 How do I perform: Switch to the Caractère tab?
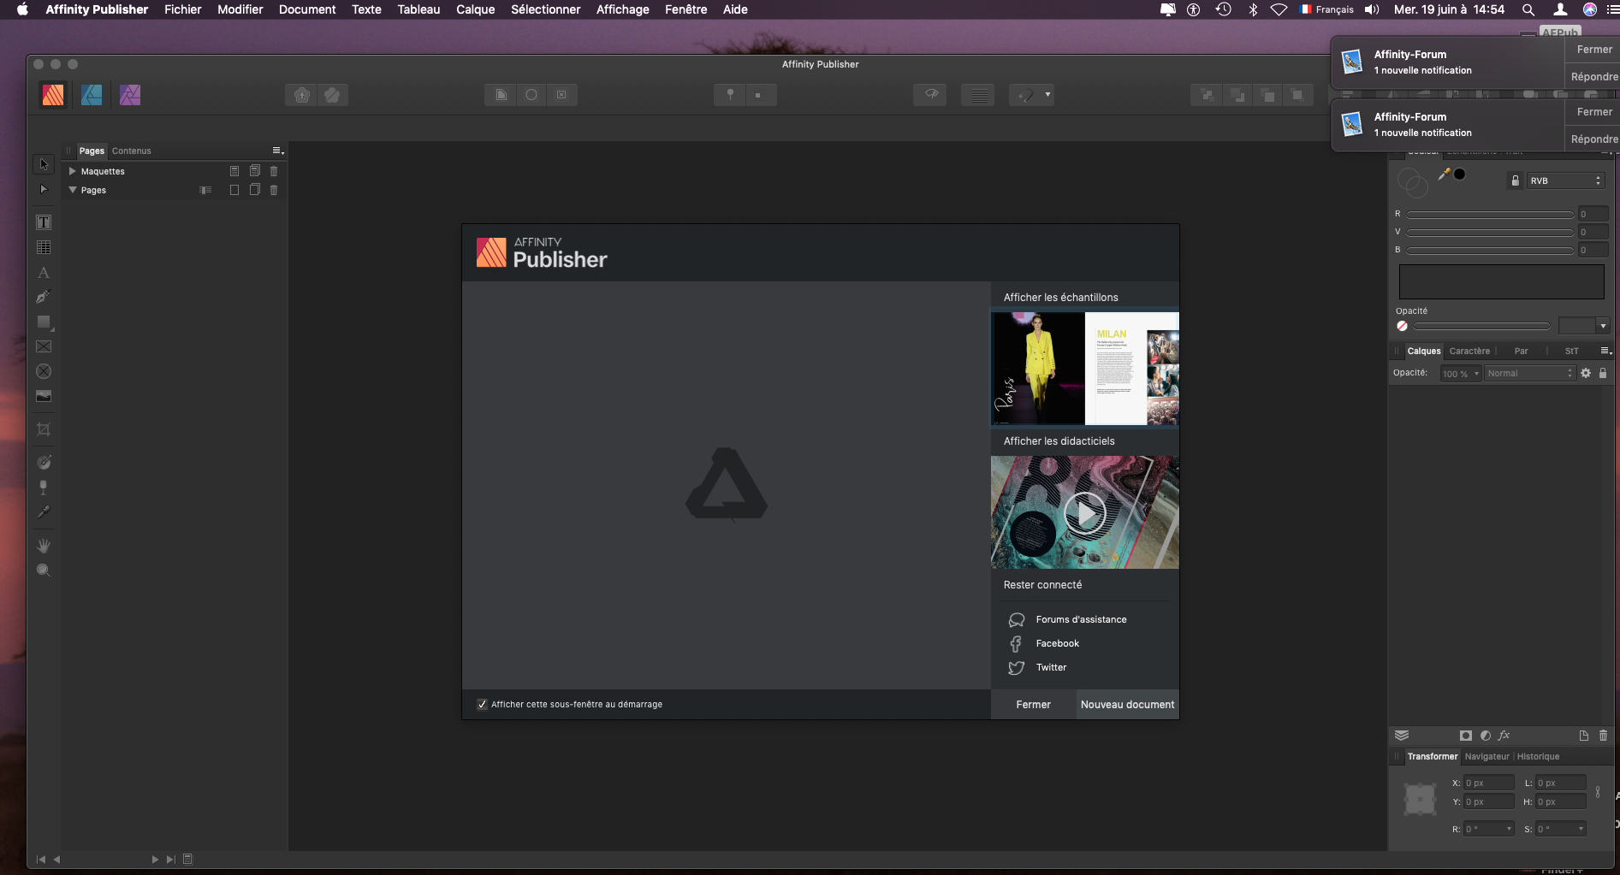1469,351
